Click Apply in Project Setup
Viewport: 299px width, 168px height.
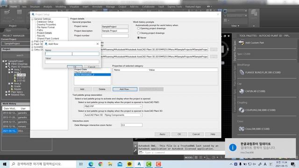162,134
